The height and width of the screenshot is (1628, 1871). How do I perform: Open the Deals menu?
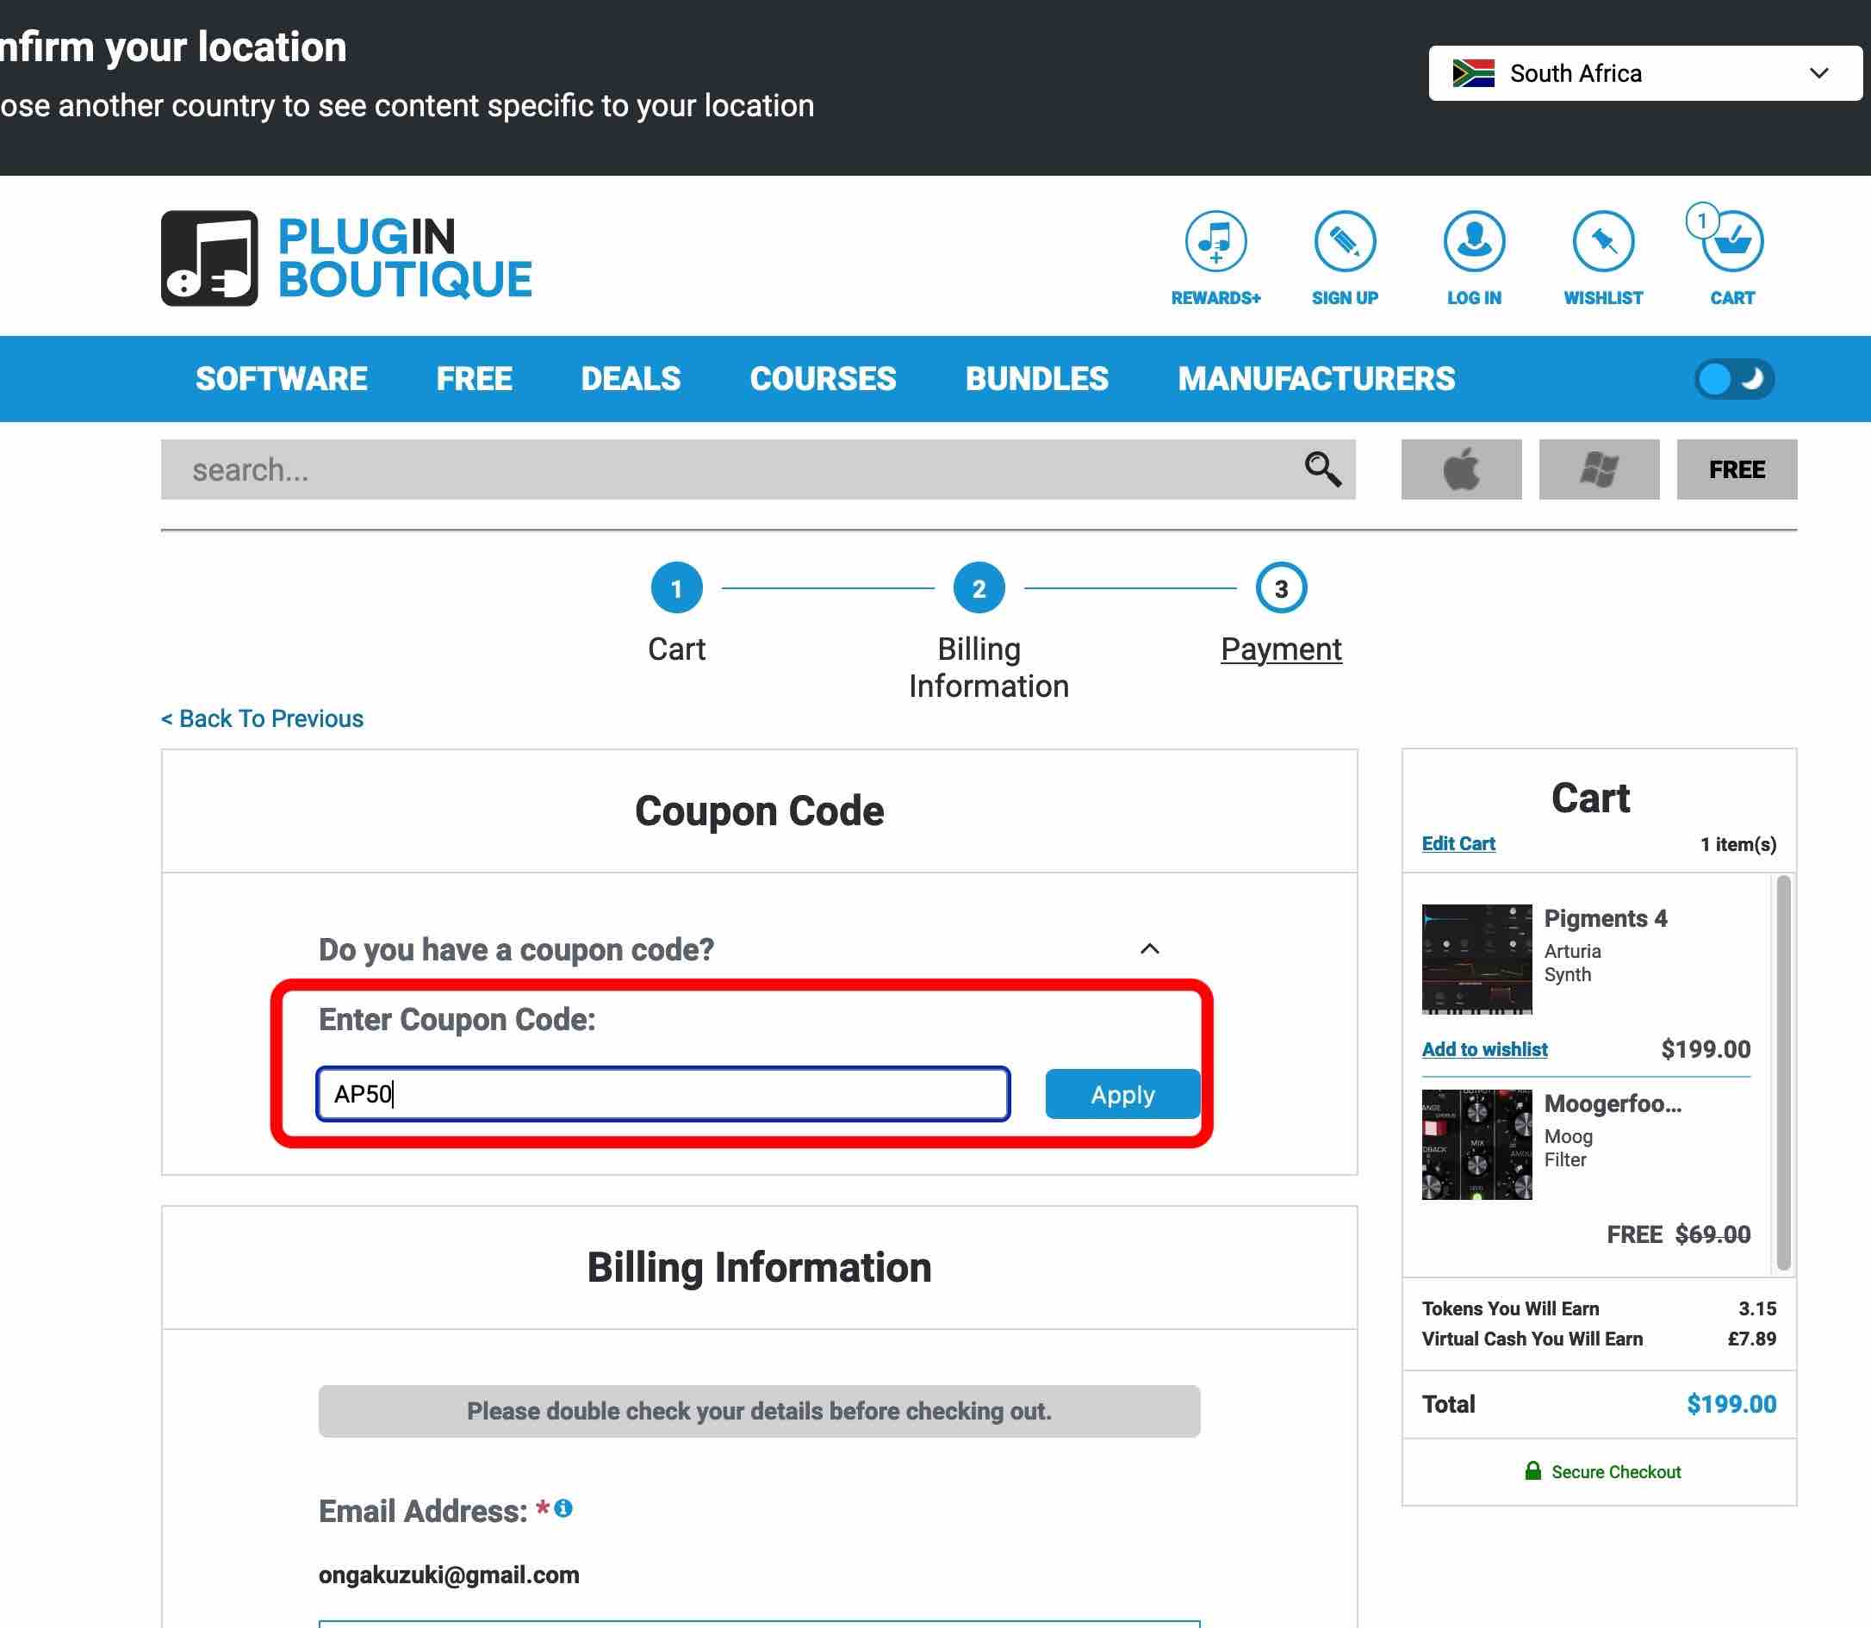click(630, 379)
